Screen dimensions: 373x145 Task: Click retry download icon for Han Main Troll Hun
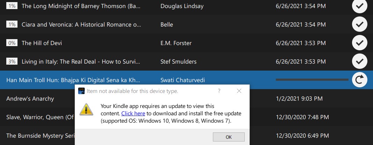pos(359,80)
